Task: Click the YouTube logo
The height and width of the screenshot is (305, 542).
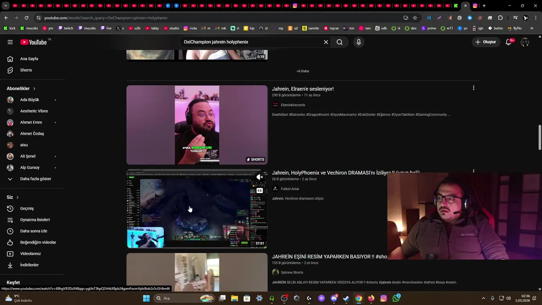Action: (x=33, y=42)
